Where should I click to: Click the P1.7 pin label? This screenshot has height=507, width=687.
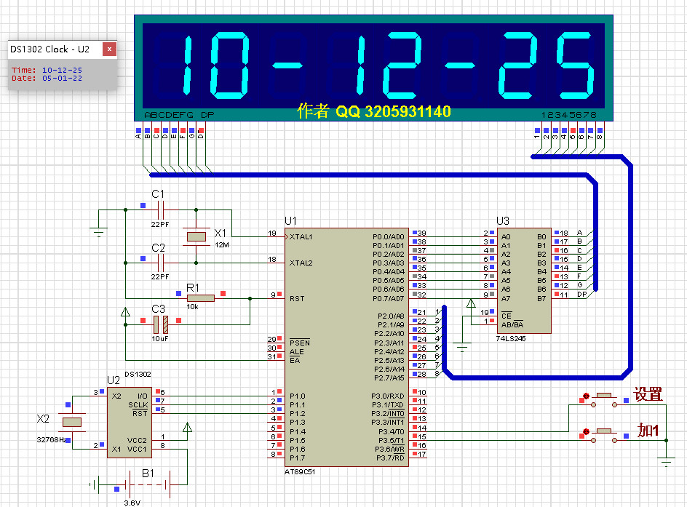[x=298, y=458]
